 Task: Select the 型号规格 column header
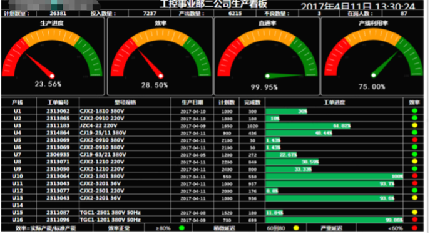[125, 102]
